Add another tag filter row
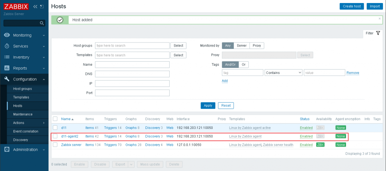This screenshot has width=386, height=171. coord(225,81)
